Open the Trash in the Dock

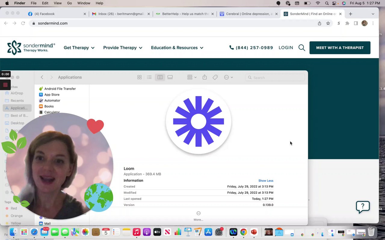[x=371, y=232]
